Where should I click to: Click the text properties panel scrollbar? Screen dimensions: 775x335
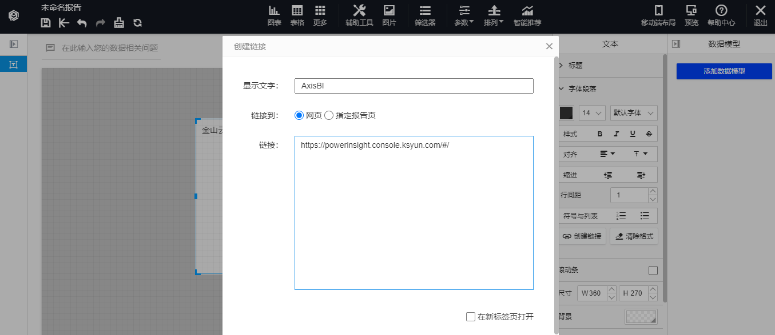(x=665, y=178)
